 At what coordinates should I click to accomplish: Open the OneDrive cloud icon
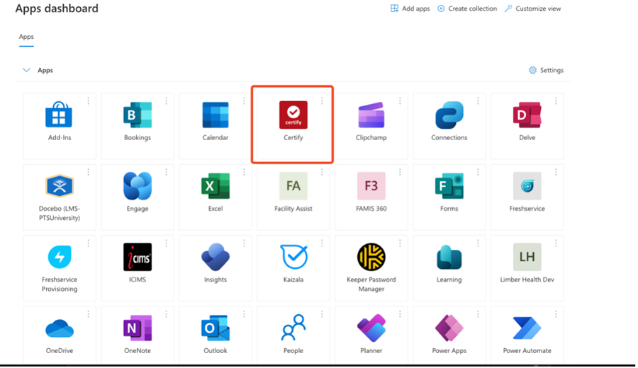coord(60,328)
